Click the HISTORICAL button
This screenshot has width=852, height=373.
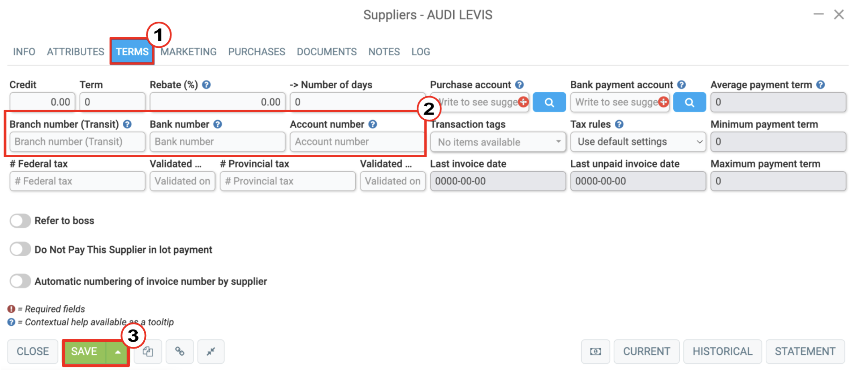coord(722,351)
